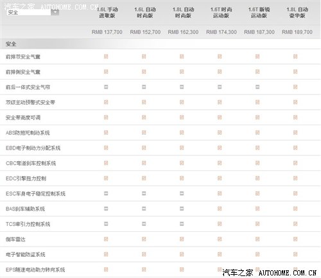Click the price RMB 187,300
The height and width of the screenshot is (278, 321).
tap(259, 32)
